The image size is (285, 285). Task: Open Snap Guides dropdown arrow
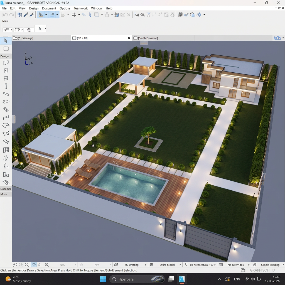57,15
